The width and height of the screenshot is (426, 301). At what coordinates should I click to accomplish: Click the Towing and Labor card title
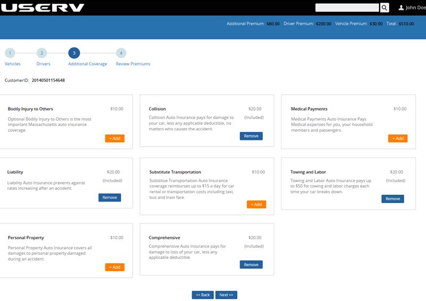(x=308, y=172)
